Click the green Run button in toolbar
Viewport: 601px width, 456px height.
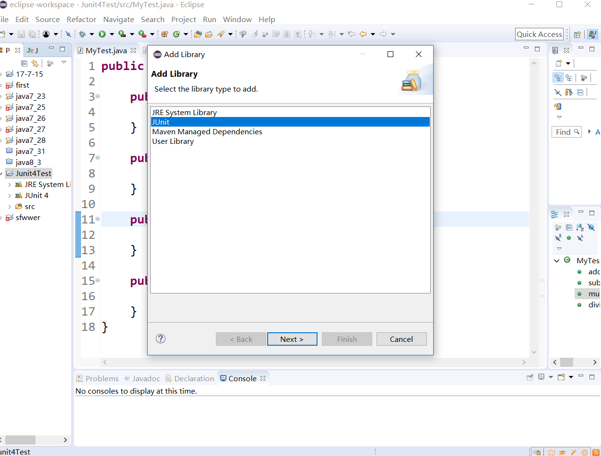coord(102,34)
